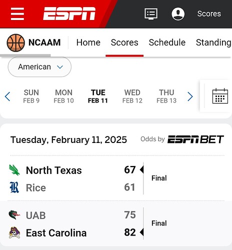
Task: Open the hamburger menu
Action: click(17, 13)
